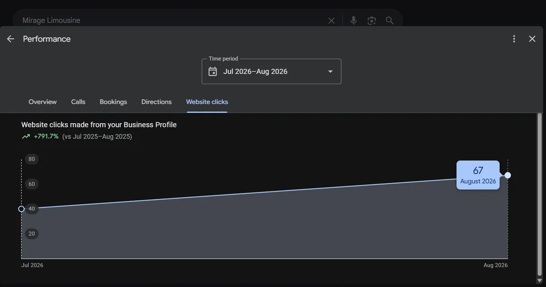Click the 80 y-axis label
The height and width of the screenshot is (287, 546).
(31, 159)
